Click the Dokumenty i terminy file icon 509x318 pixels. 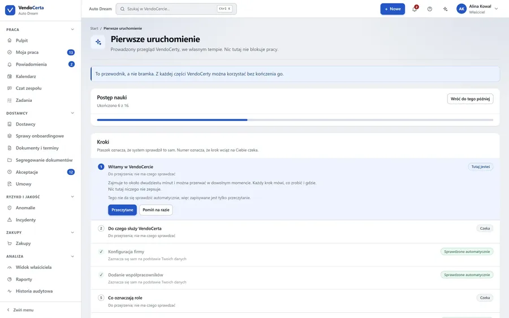10,148
